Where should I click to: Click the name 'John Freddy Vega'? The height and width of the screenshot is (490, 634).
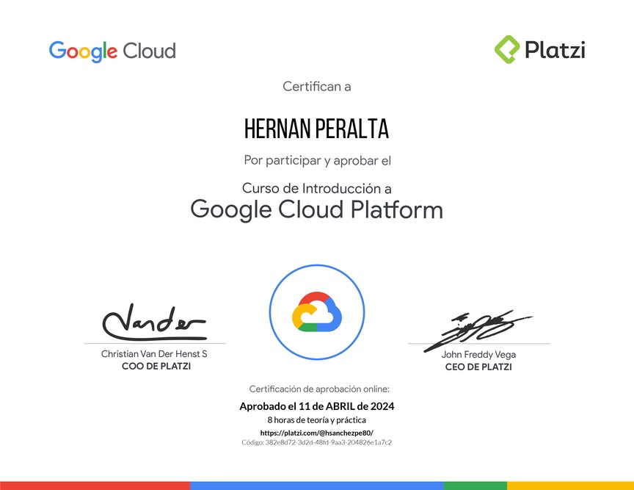pos(478,355)
